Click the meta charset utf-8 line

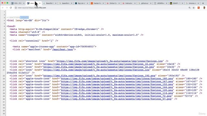(x=27, y=32)
